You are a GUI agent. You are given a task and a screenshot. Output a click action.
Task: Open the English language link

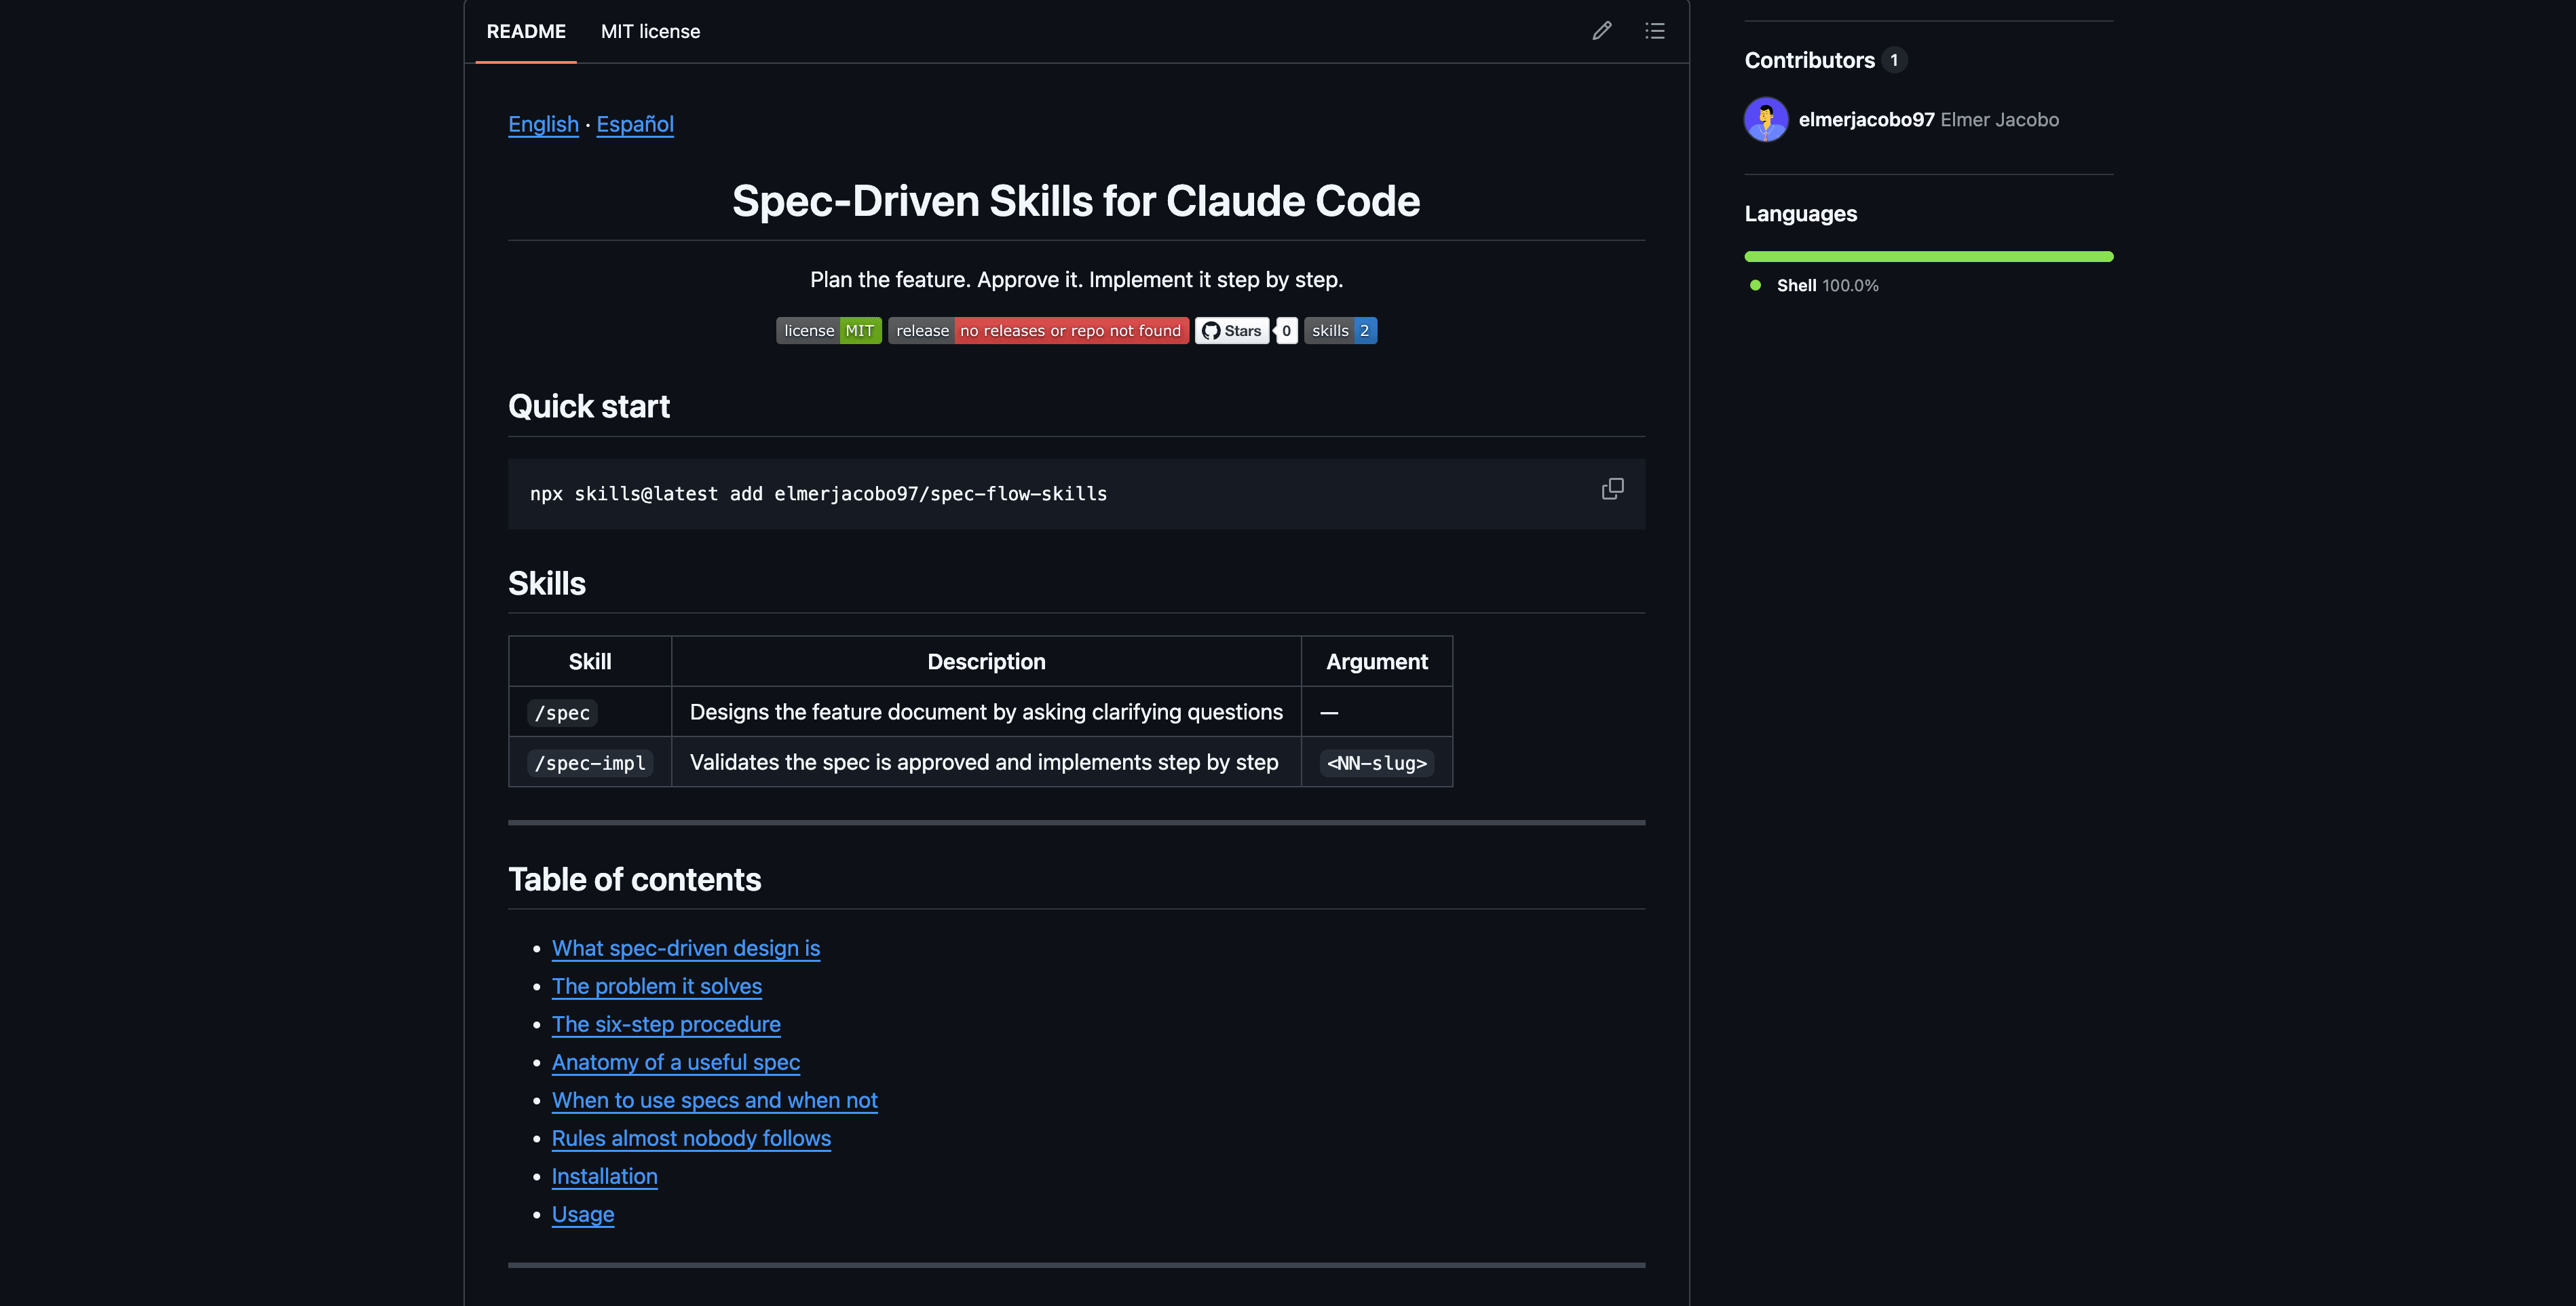click(543, 124)
